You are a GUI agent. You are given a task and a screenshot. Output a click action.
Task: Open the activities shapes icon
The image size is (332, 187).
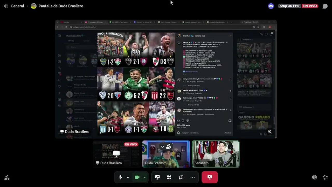169,177
